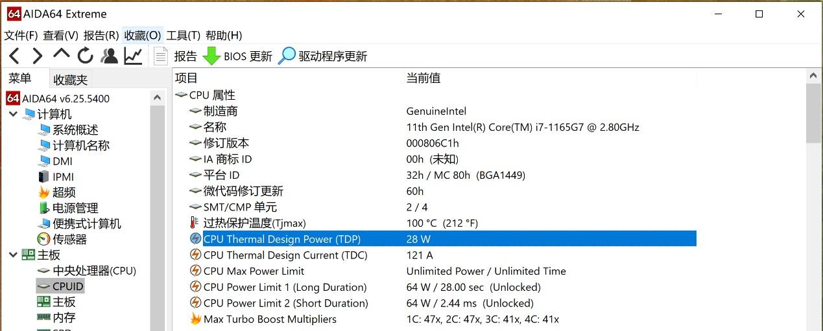823x331 pixels.
Task: Click the right pane vertical scrollbar thumb
Action: tap(813, 113)
